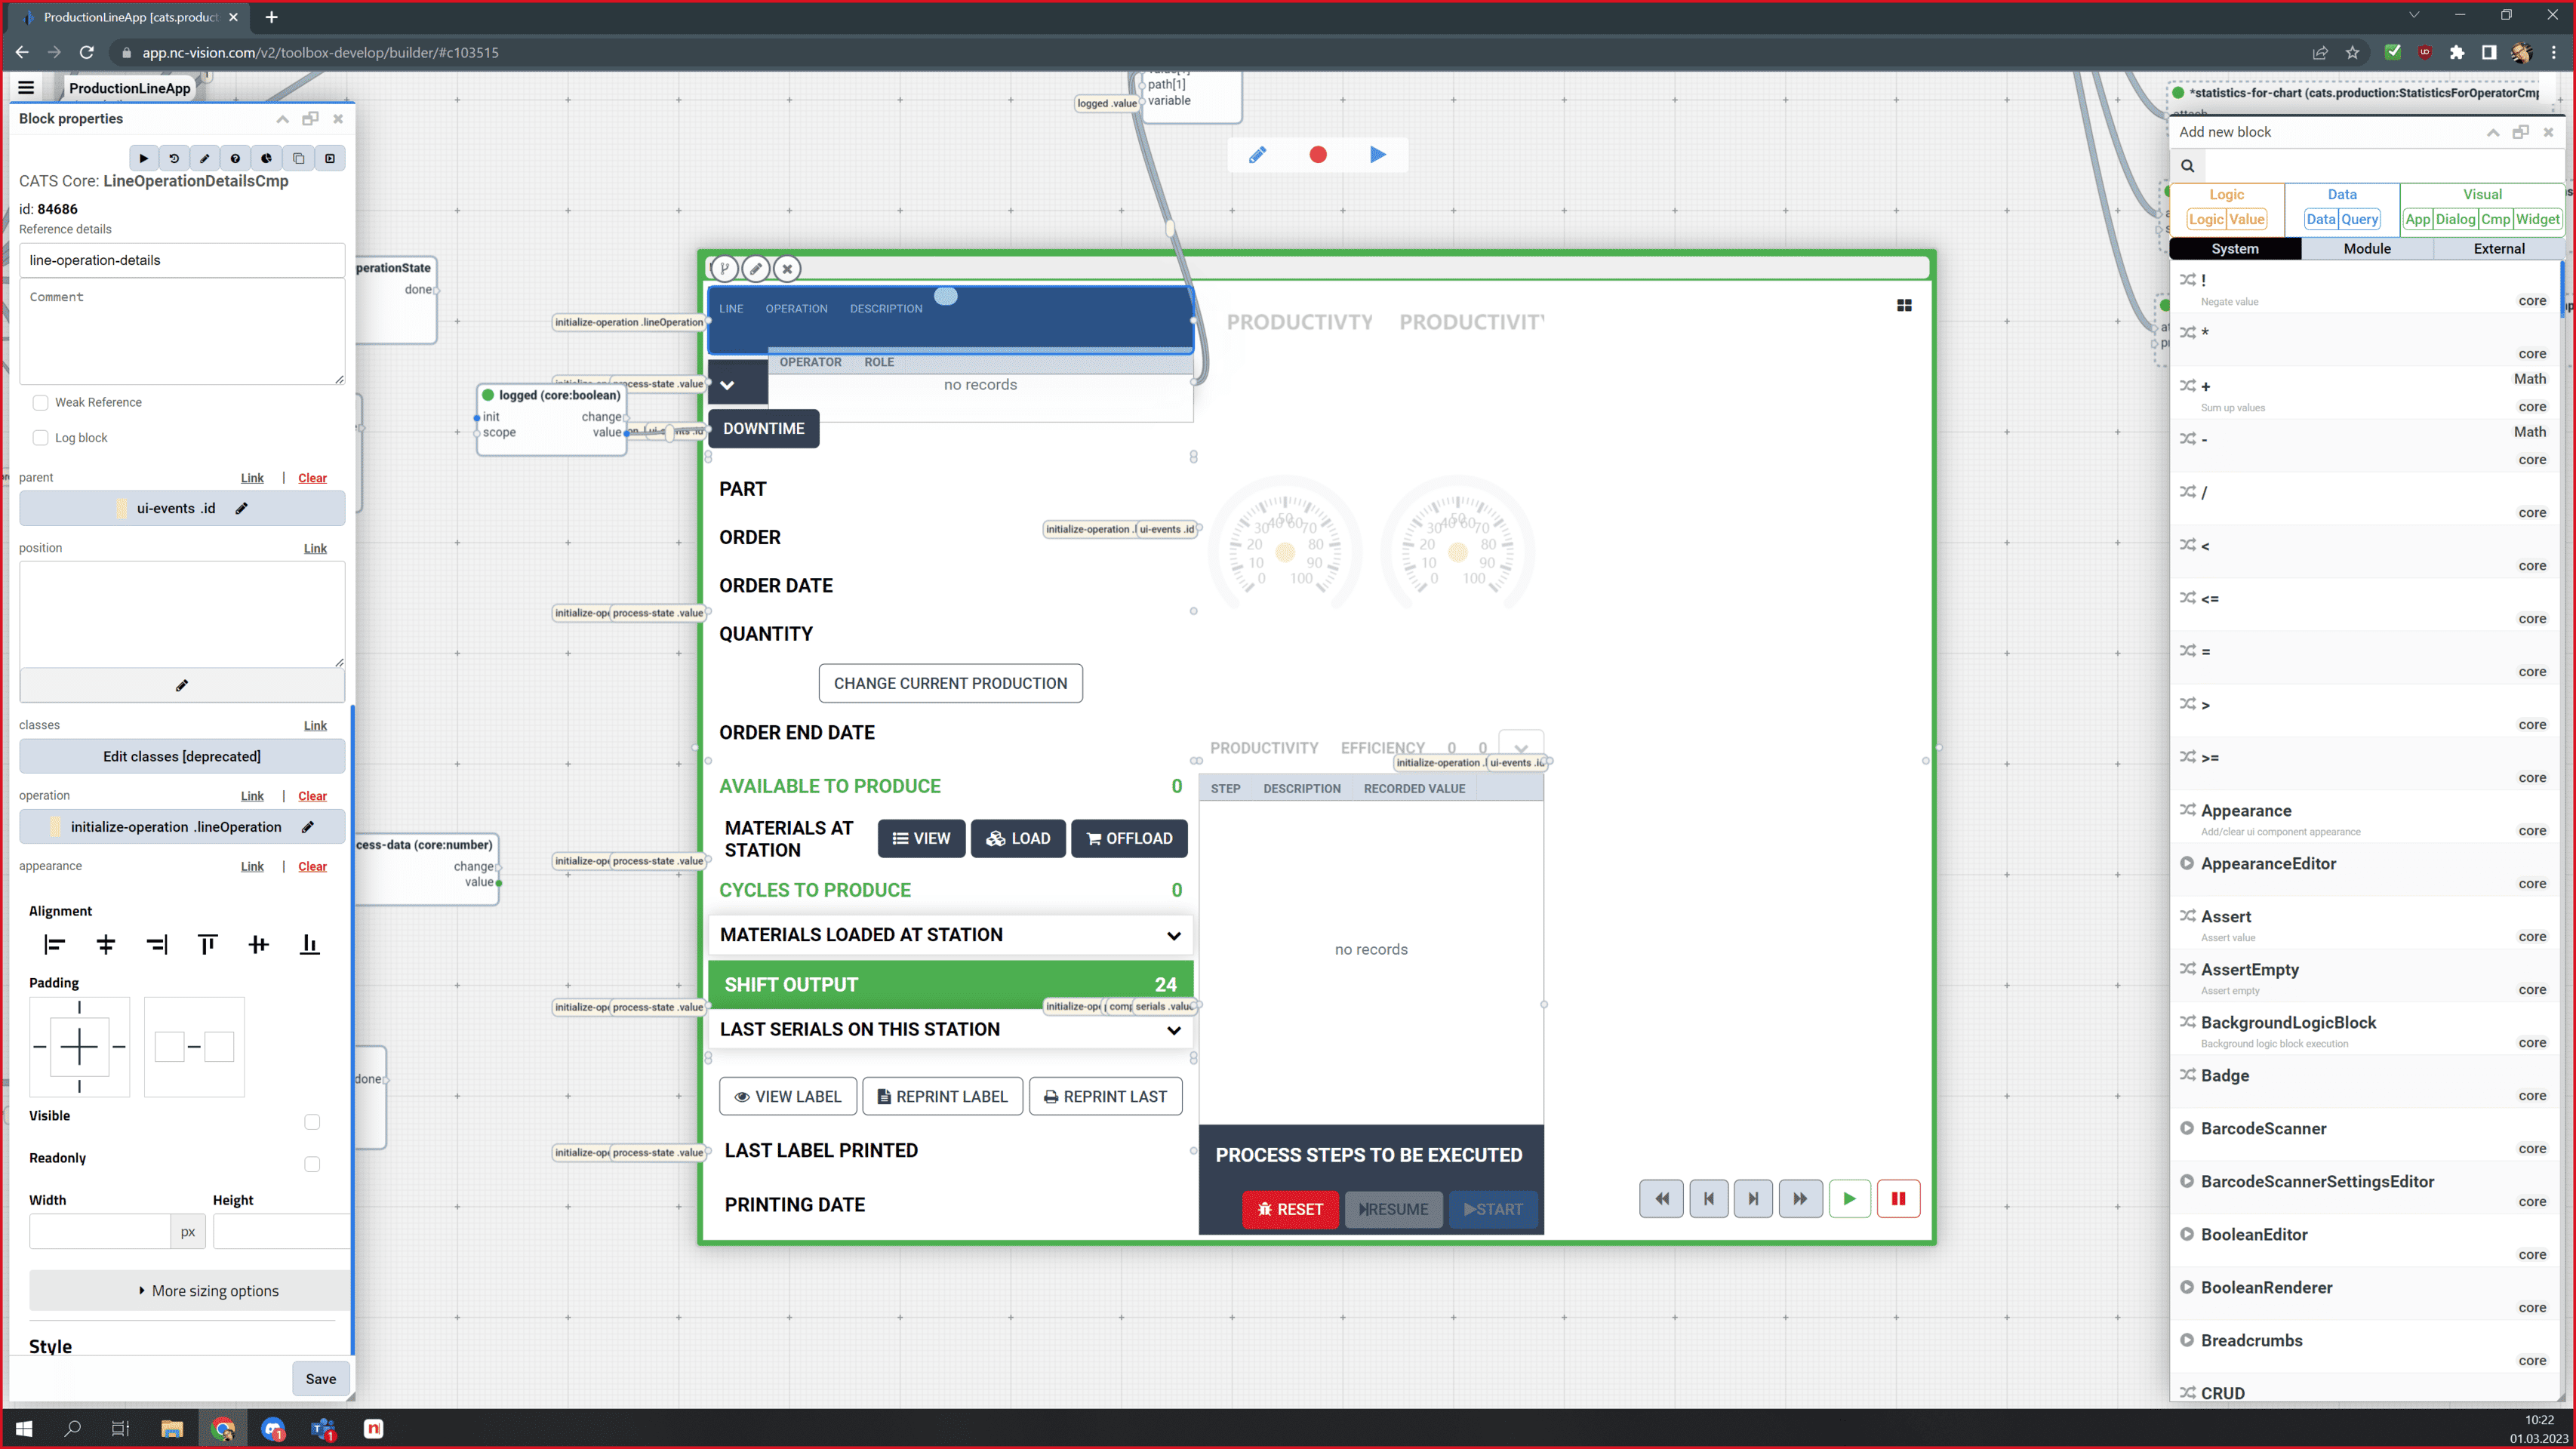Collapse the Add new block panel with caret

[2493, 132]
